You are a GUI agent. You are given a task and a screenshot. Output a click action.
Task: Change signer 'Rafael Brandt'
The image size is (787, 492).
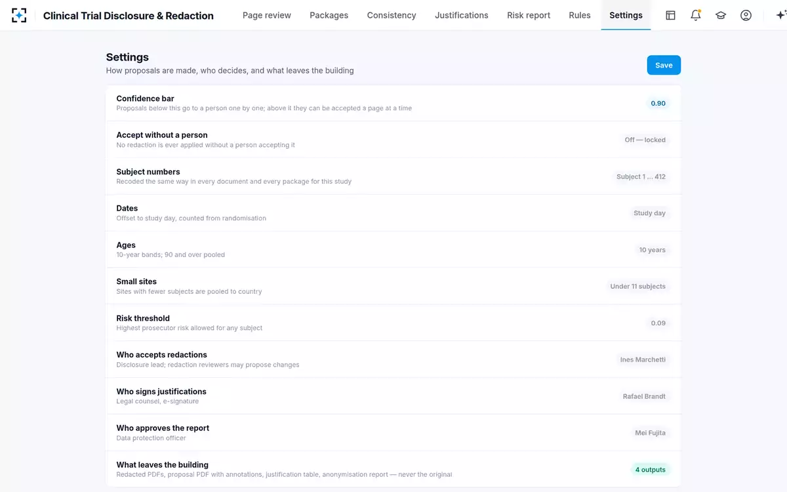coord(644,396)
